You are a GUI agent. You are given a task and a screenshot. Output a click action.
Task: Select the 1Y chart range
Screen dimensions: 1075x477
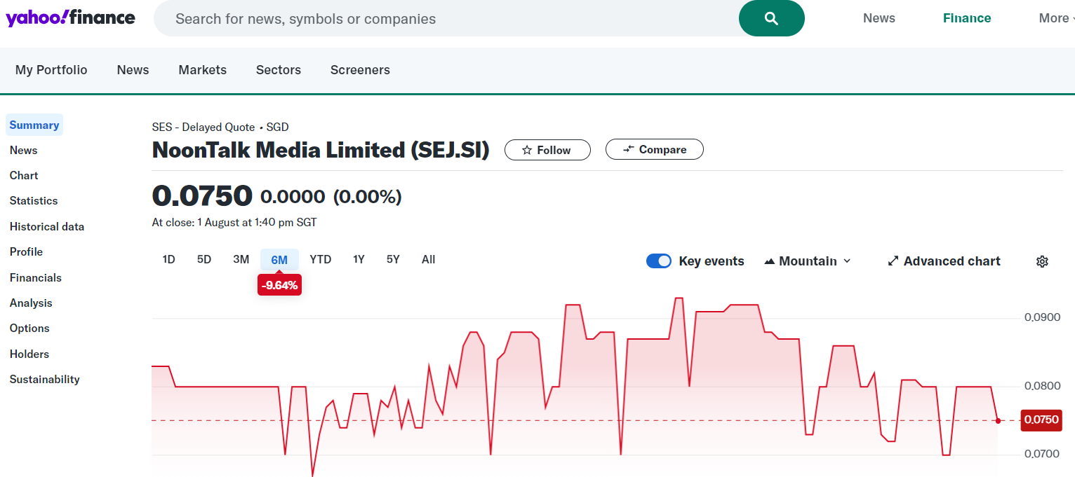coord(359,260)
